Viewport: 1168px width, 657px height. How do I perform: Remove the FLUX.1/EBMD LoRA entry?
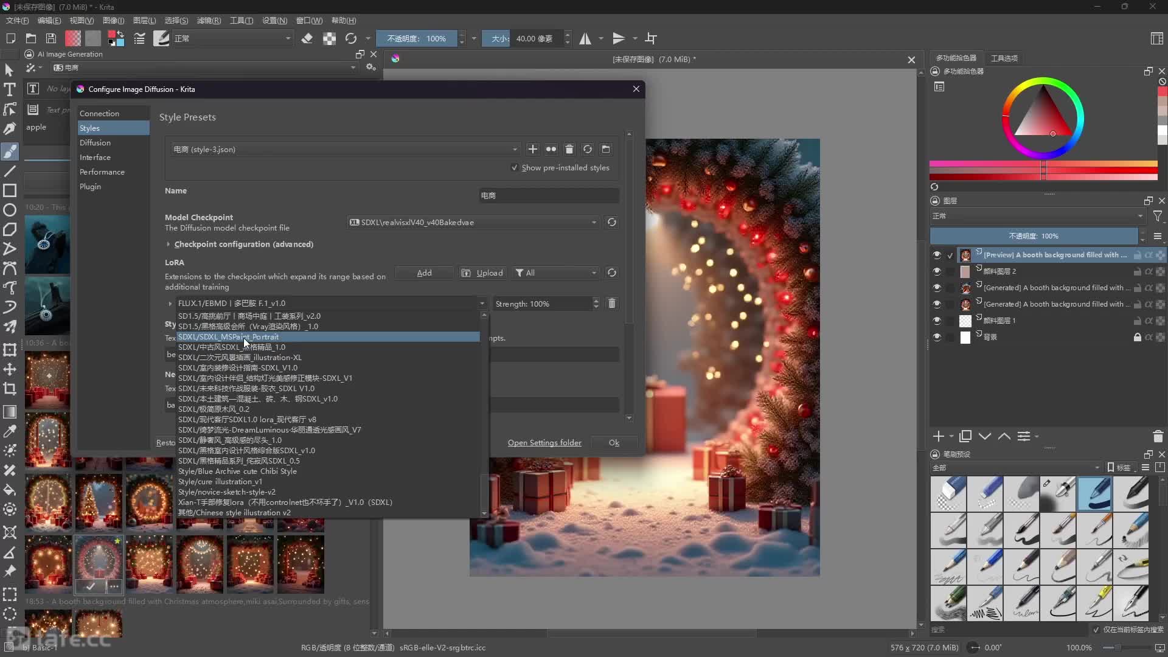[612, 303]
